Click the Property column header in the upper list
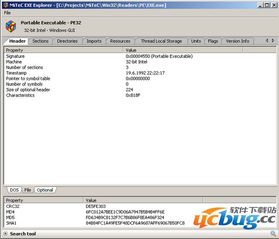 64,50
